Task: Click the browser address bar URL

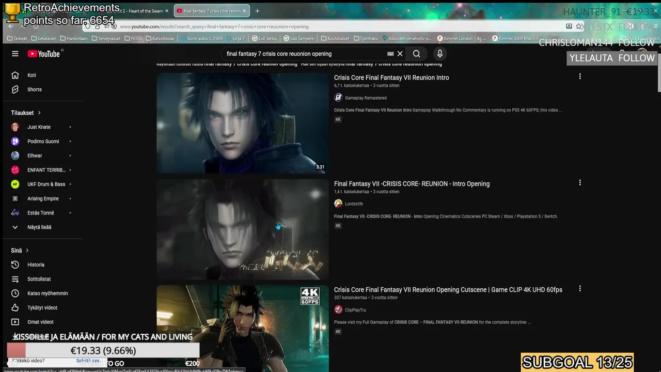Action: tap(214, 26)
